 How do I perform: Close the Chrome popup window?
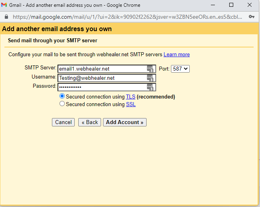coord(250,5)
